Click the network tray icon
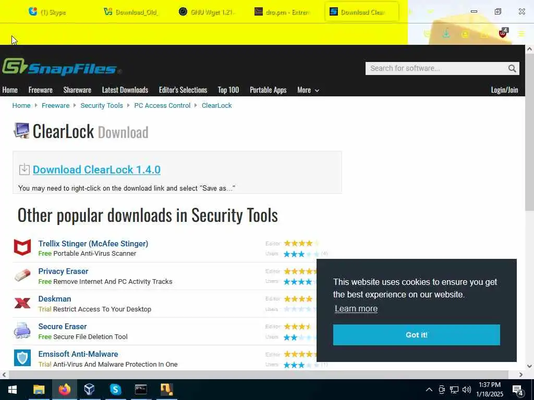 click(454, 390)
